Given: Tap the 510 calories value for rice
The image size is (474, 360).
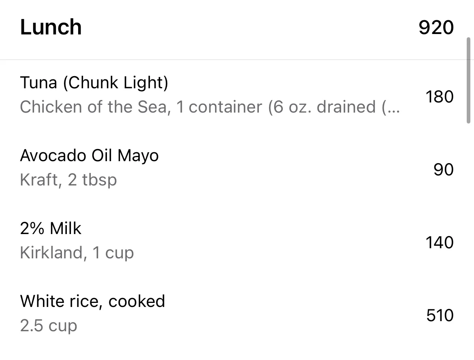Looking at the screenshot, I should [440, 315].
